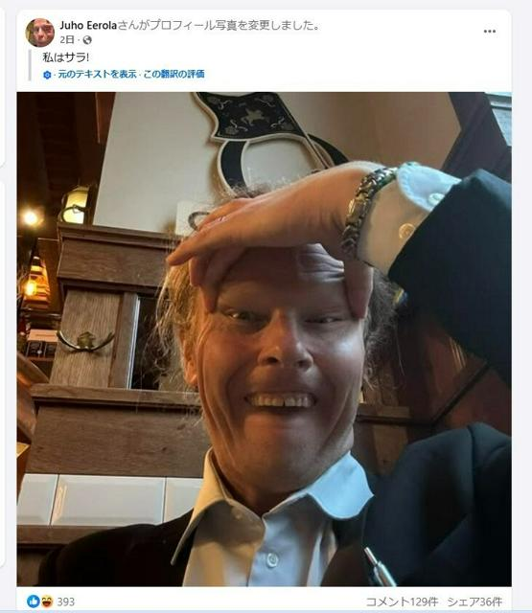Screen dimensions: 532x613
Task: Open the Juho Eerola profile name link
Action: tap(88, 26)
